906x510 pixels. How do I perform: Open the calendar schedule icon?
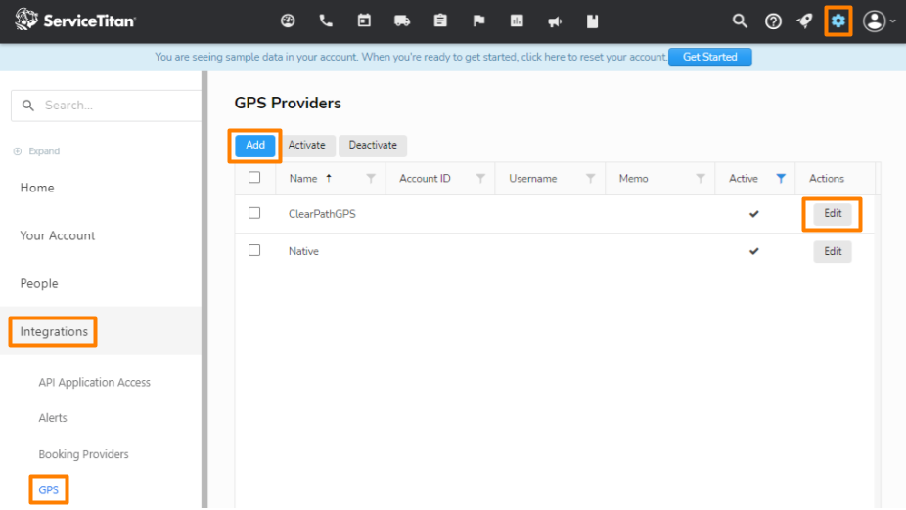pyautogui.click(x=364, y=21)
